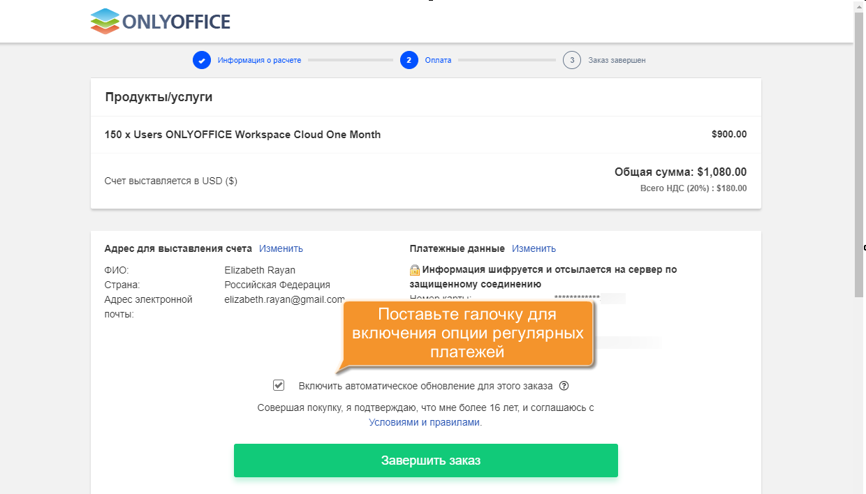Toggle the automatic renewal checkbox

tap(279, 385)
